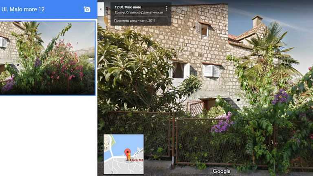Click the 'Трогир, Сплитско-Далматинская' location text
This screenshot has width=313, height=176.
139,12
